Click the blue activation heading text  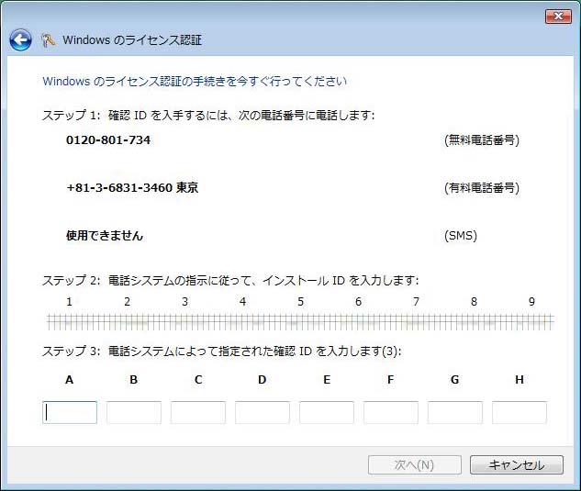[x=195, y=81]
